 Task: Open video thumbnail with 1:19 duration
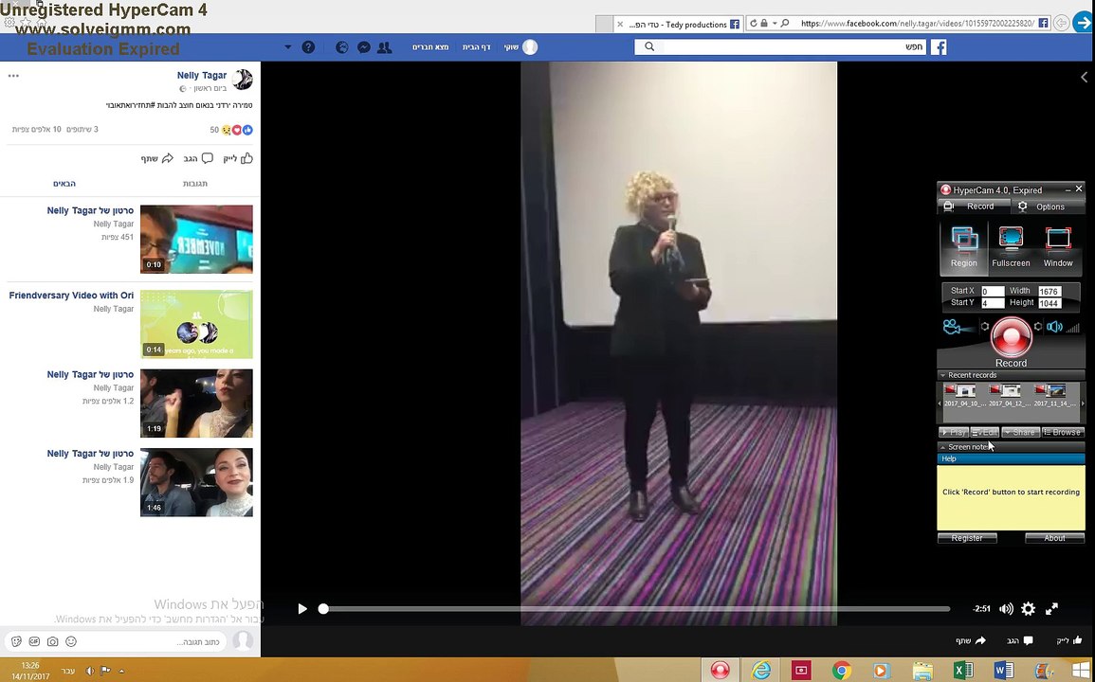point(196,403)
